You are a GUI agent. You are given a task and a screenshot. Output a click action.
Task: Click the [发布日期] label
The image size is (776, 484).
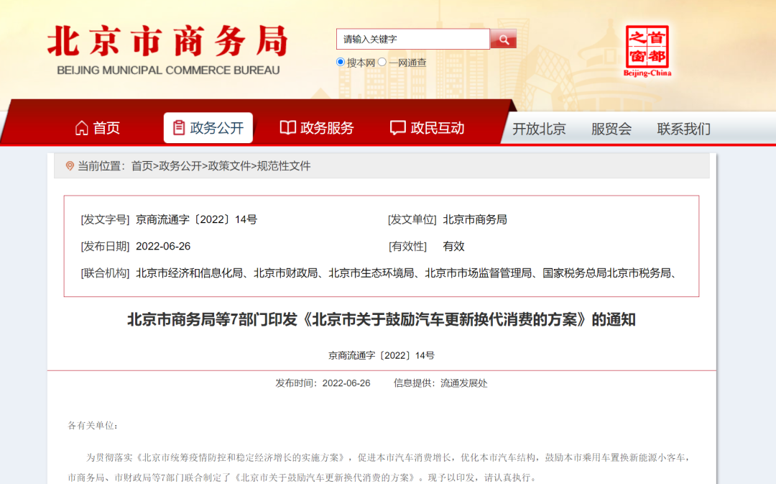click(105, 246)
